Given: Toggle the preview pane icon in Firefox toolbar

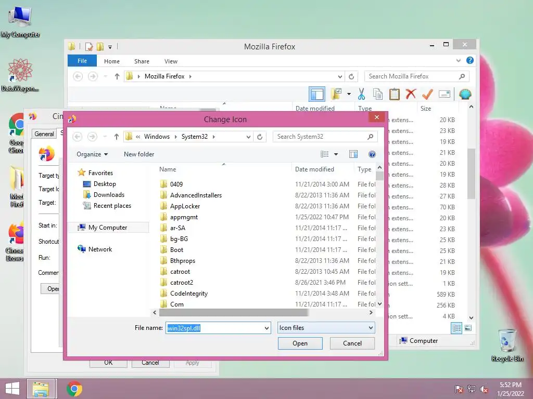Looking at the screenshot, I should point(317,94).
